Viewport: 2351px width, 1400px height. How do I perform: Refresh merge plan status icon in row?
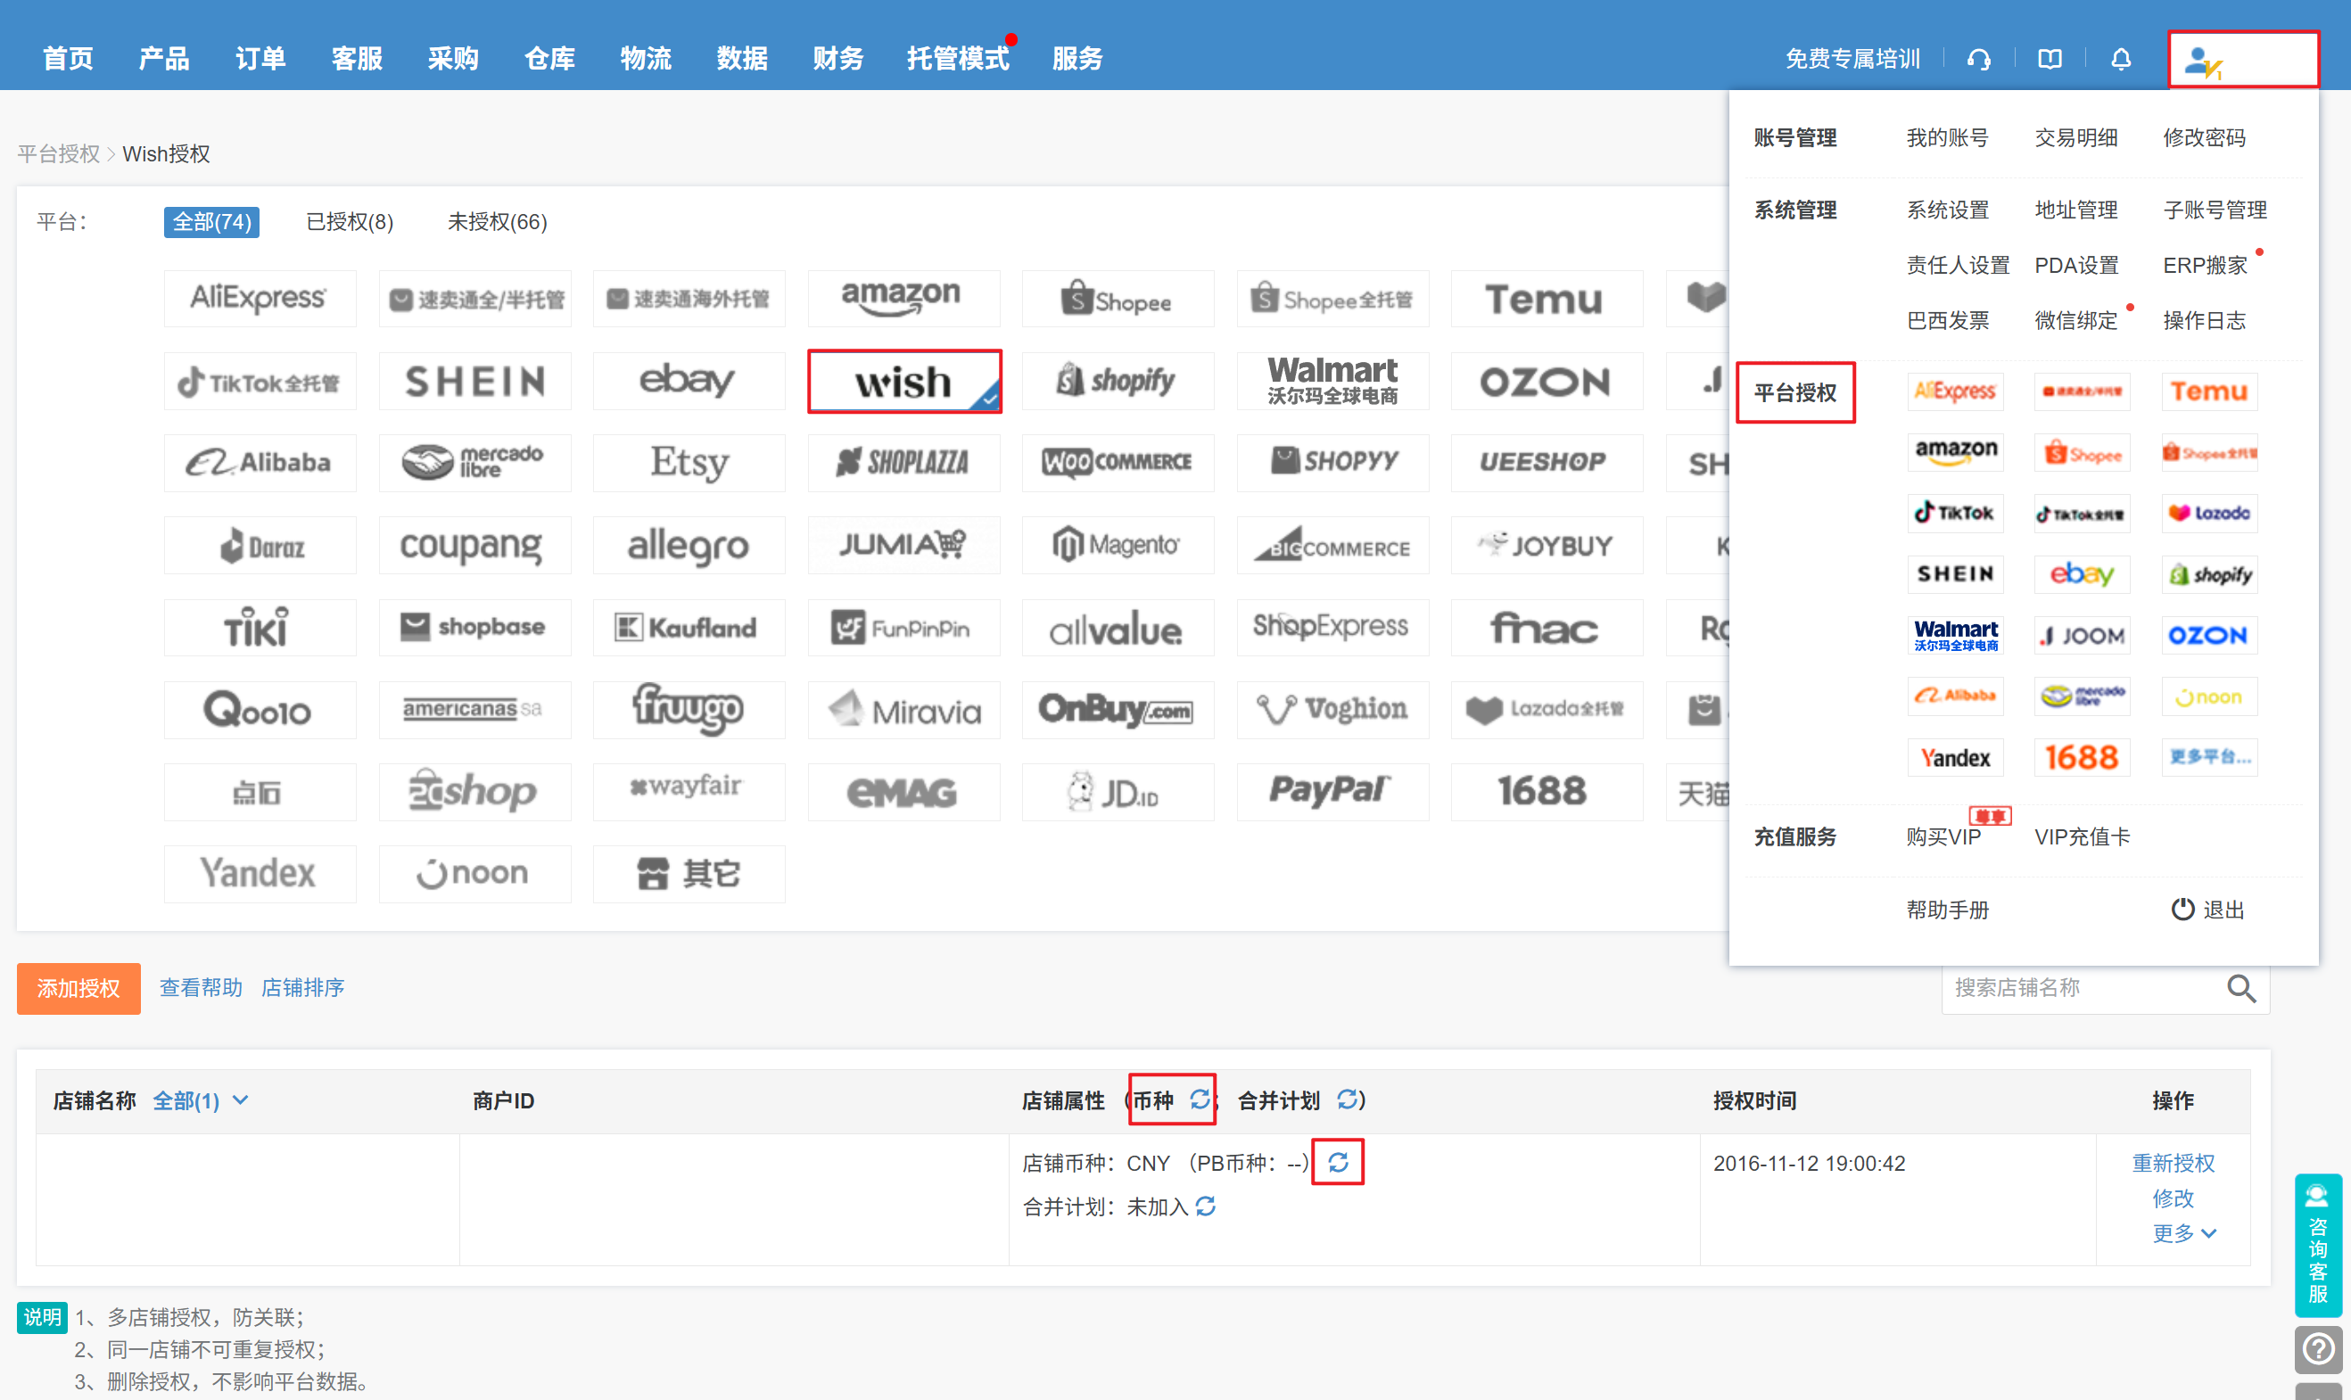click(x=1206, y=1206)
